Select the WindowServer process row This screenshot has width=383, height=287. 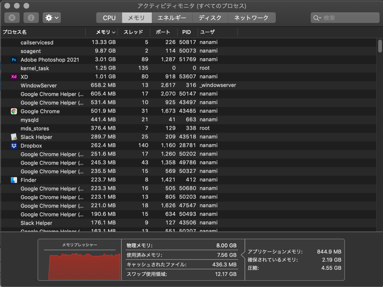[x=189, y=85]
